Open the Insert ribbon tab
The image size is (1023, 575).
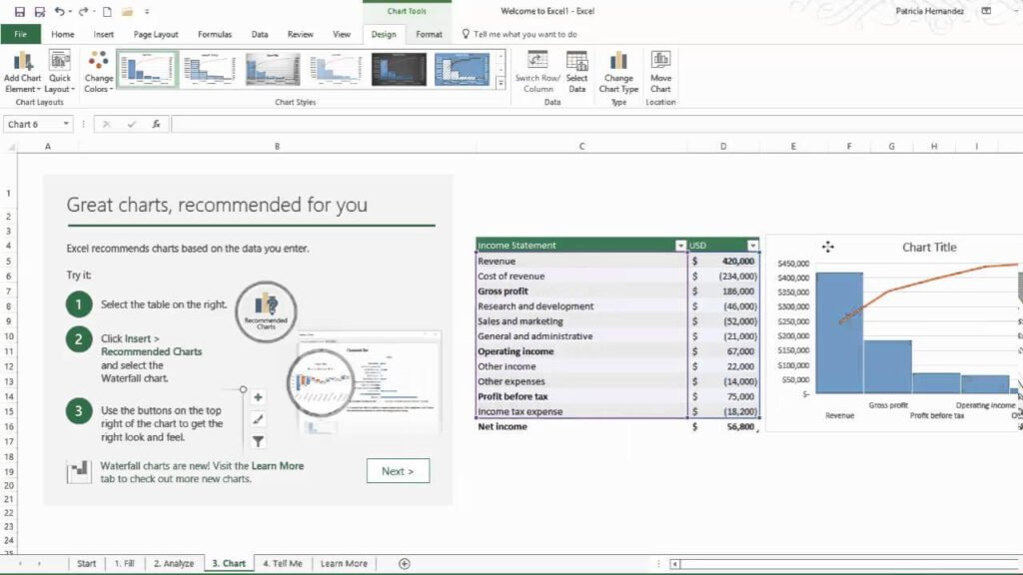tap(103, 34)
